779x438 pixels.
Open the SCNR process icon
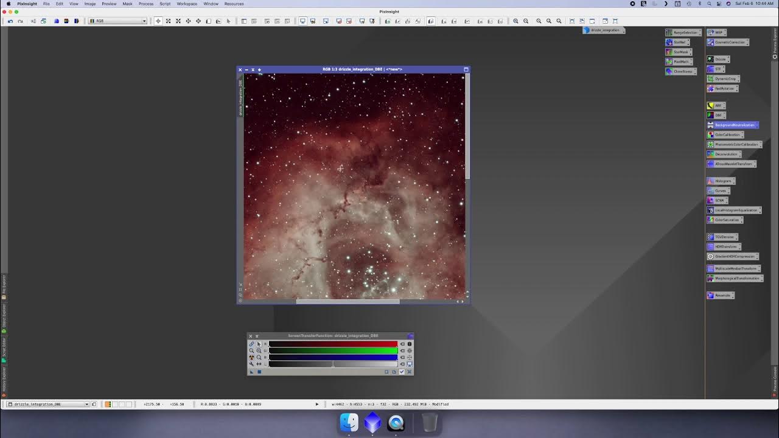coord(717,200)
